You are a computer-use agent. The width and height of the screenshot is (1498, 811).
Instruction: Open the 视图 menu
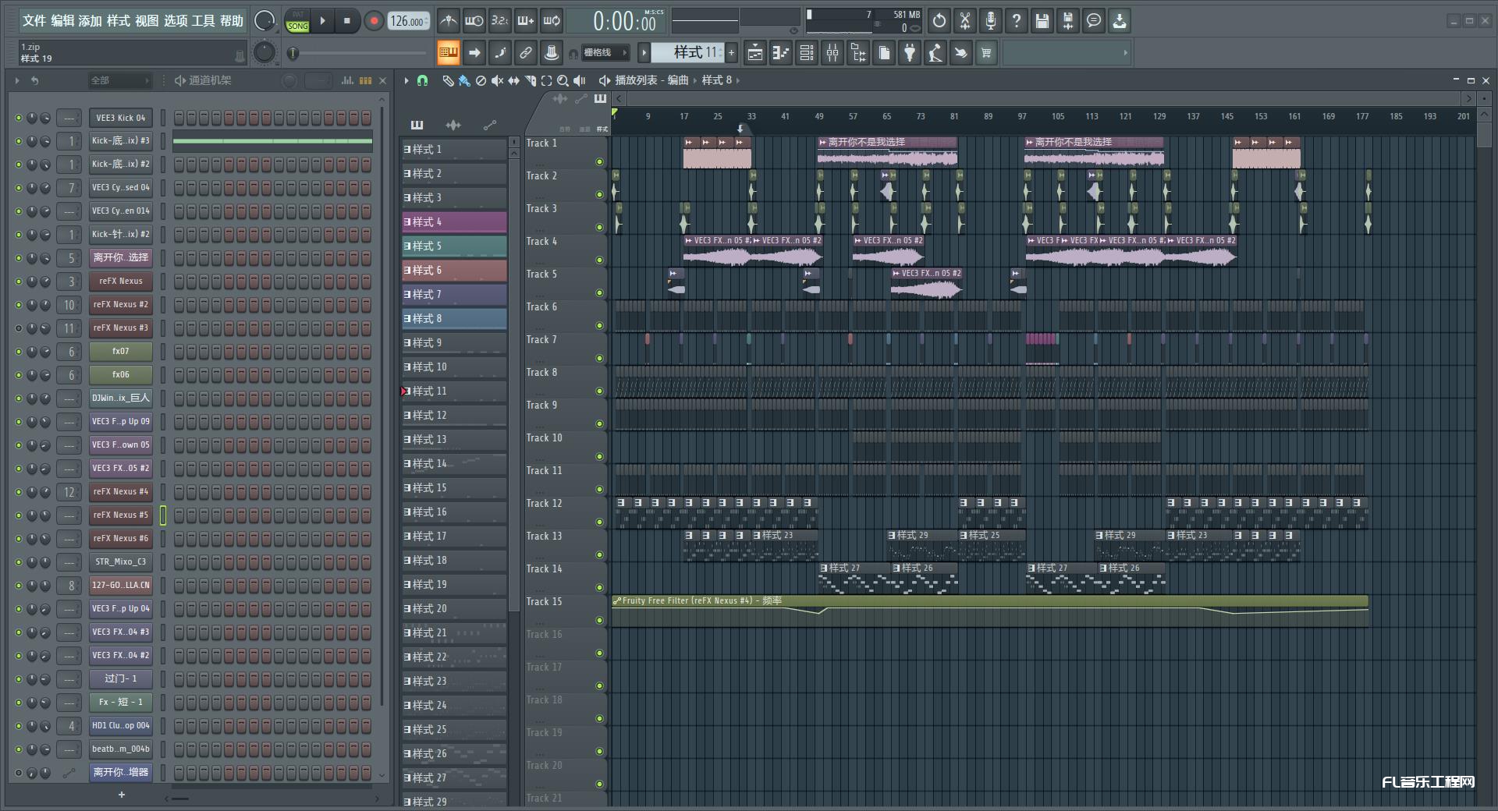coord(147,21)
